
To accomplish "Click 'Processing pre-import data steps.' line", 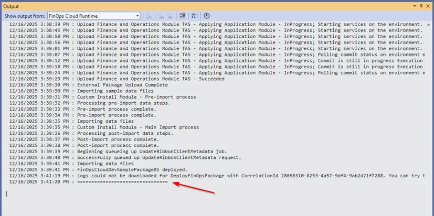I will click(90, 103).
